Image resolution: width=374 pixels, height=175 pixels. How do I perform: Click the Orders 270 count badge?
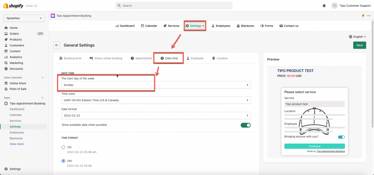click(40, 34)
